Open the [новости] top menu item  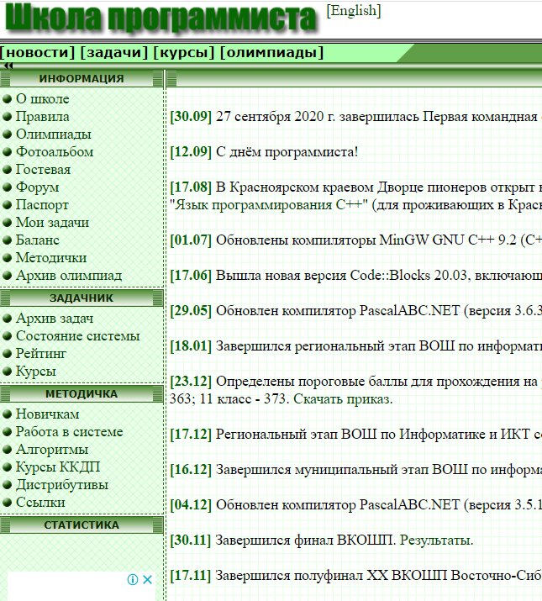click(38, 53)
